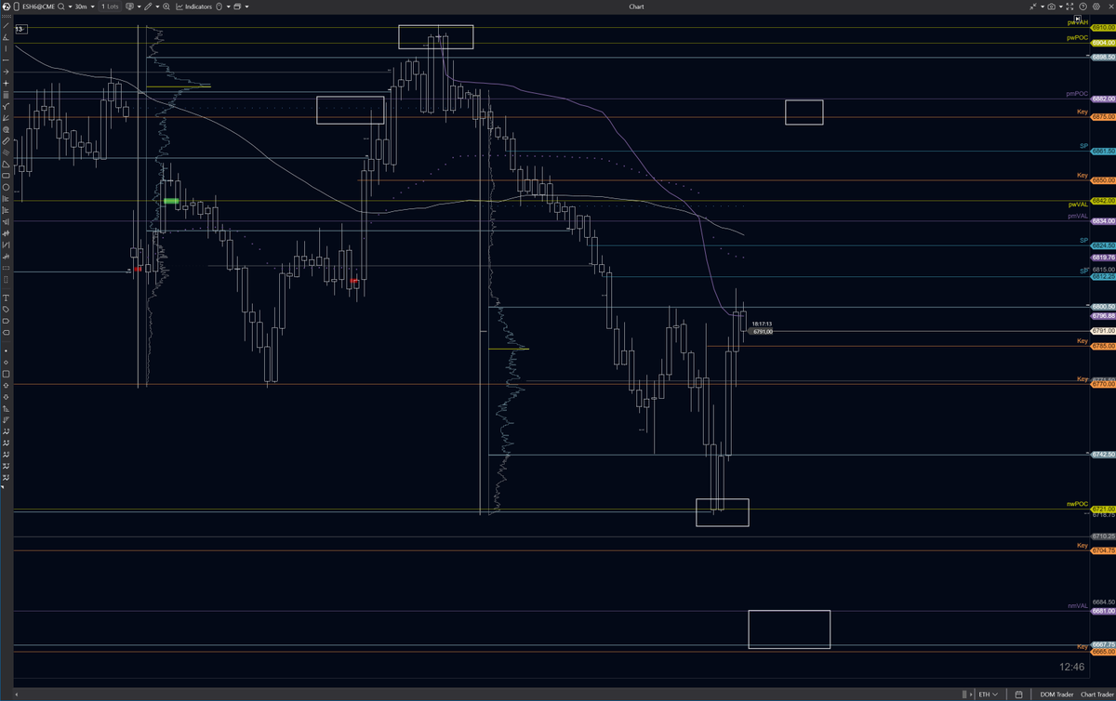This screenshot has height=701, width=1116.
Task: Select the rectangle drawing tool in the left toolbar
Action: 6,176
